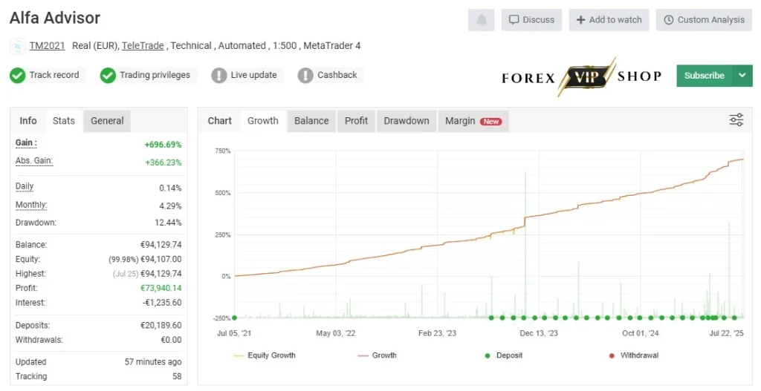Click the €20,189.60 deposits value
The image size is (761, 391).
[161, 326]
